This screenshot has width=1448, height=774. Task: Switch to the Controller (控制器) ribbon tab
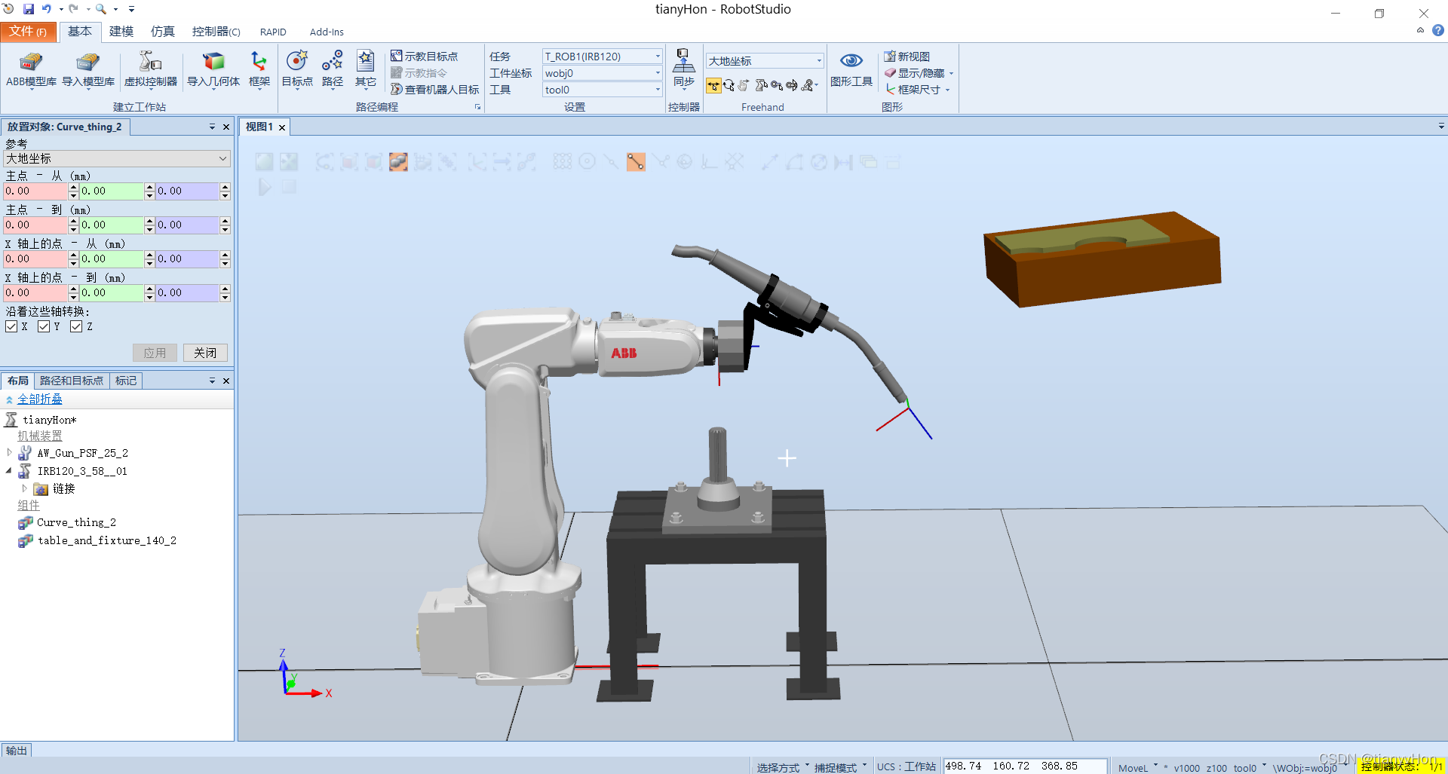(216, 31)
